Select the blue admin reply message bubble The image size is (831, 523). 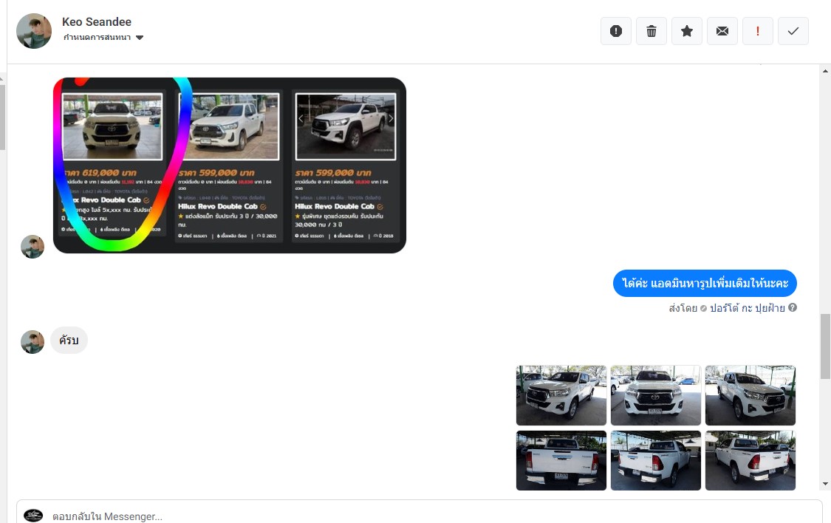coord(705,284)
